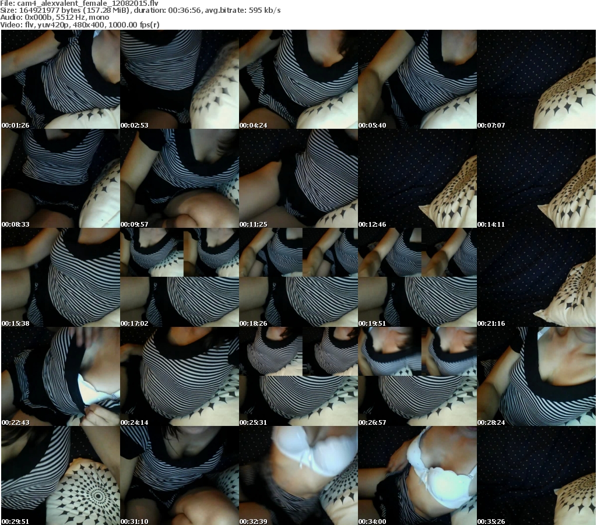Open the frame stamped 00:12:46
The height and width of the screenshot is (525, 597).
tap(417, 178)
